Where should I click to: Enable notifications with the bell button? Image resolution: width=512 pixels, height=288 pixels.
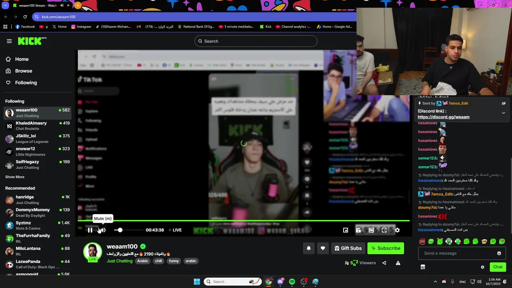pos(308,248)
